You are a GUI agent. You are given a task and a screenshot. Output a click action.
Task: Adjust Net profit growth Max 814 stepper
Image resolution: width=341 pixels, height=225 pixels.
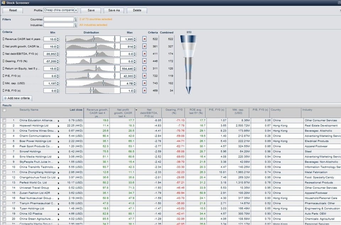[x=135, y=47]
